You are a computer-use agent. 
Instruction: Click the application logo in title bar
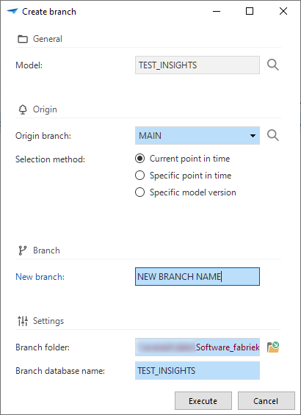point(12,11)
